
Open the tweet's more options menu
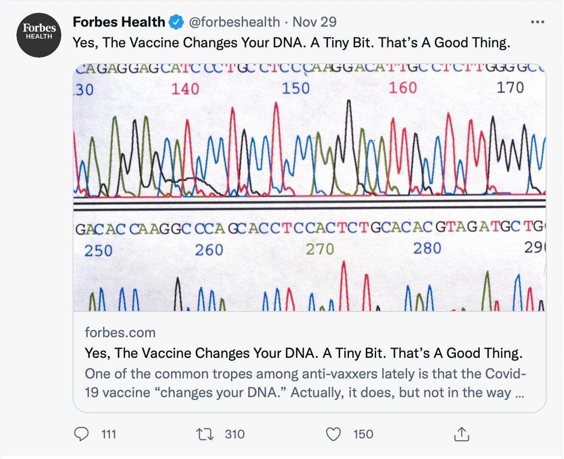coord(537,22)
